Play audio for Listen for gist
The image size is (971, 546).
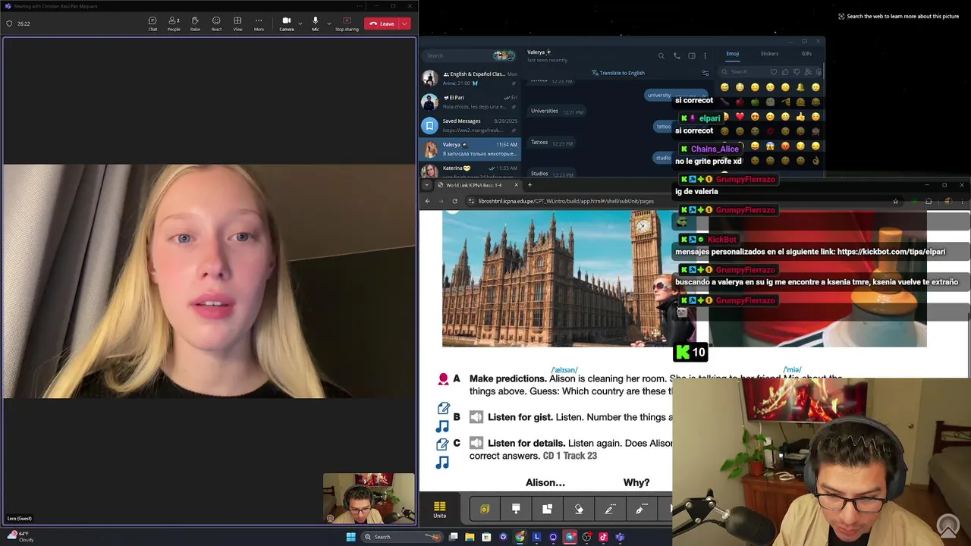(x=476, y=417)
